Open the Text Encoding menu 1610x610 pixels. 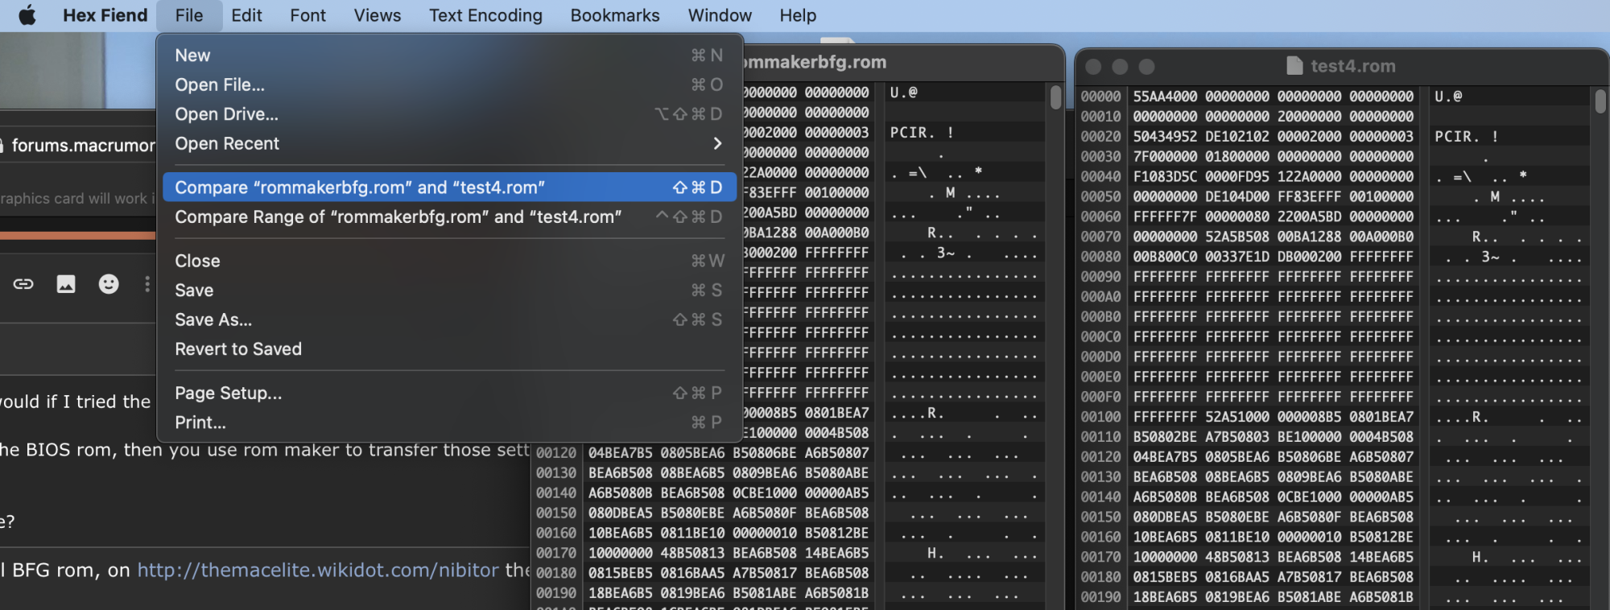click(485, 15)
